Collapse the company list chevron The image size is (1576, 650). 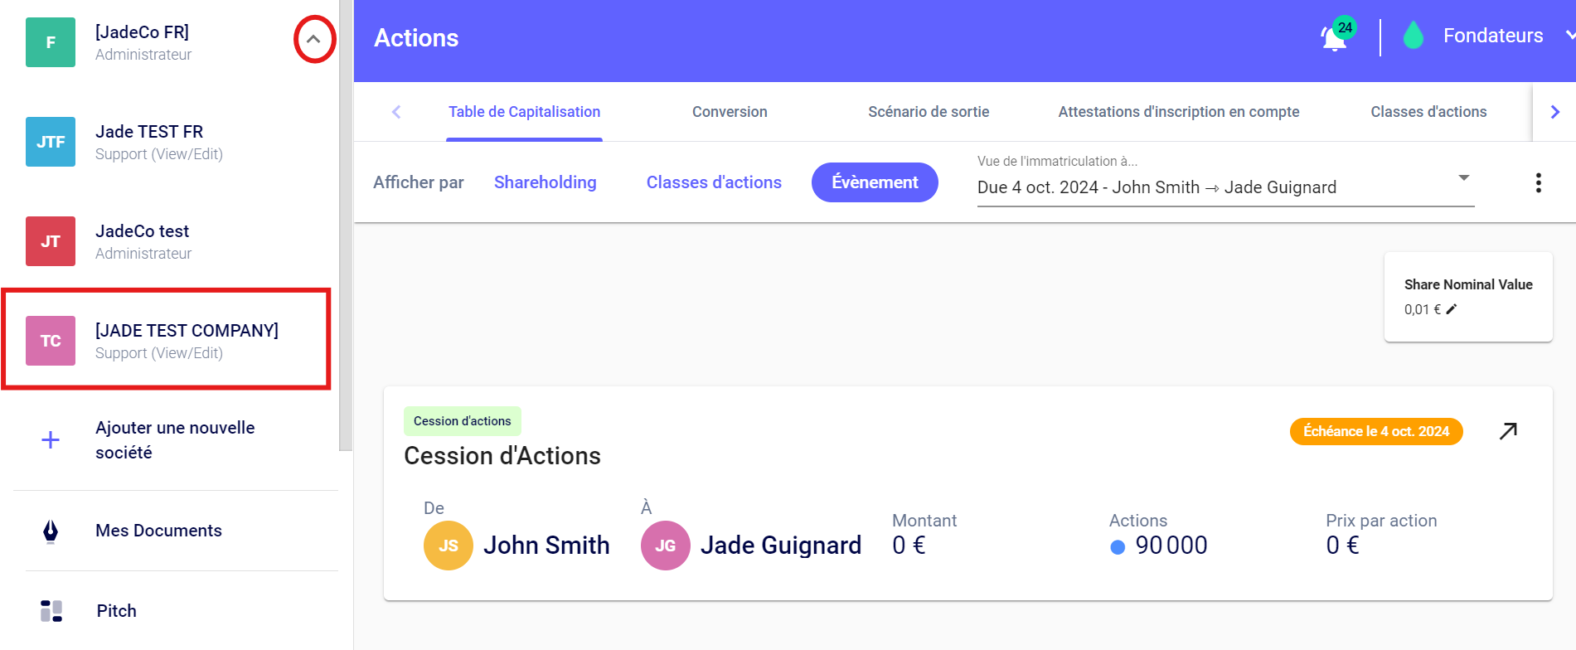pos(314,39)
